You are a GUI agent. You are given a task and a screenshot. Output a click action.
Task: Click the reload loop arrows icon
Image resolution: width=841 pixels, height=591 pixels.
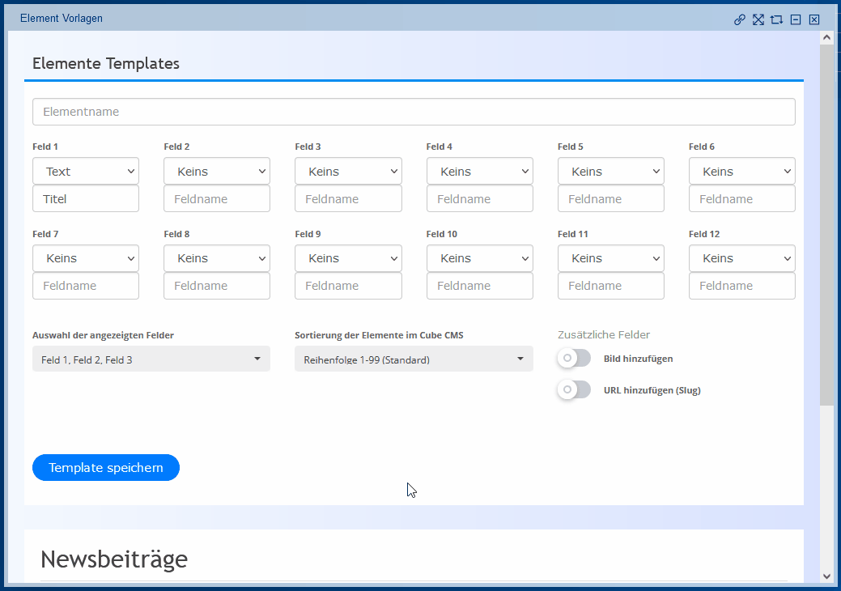[776, 19]
